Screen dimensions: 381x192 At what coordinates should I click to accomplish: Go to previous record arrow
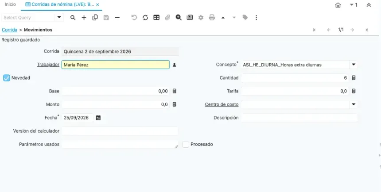(329, 30)
